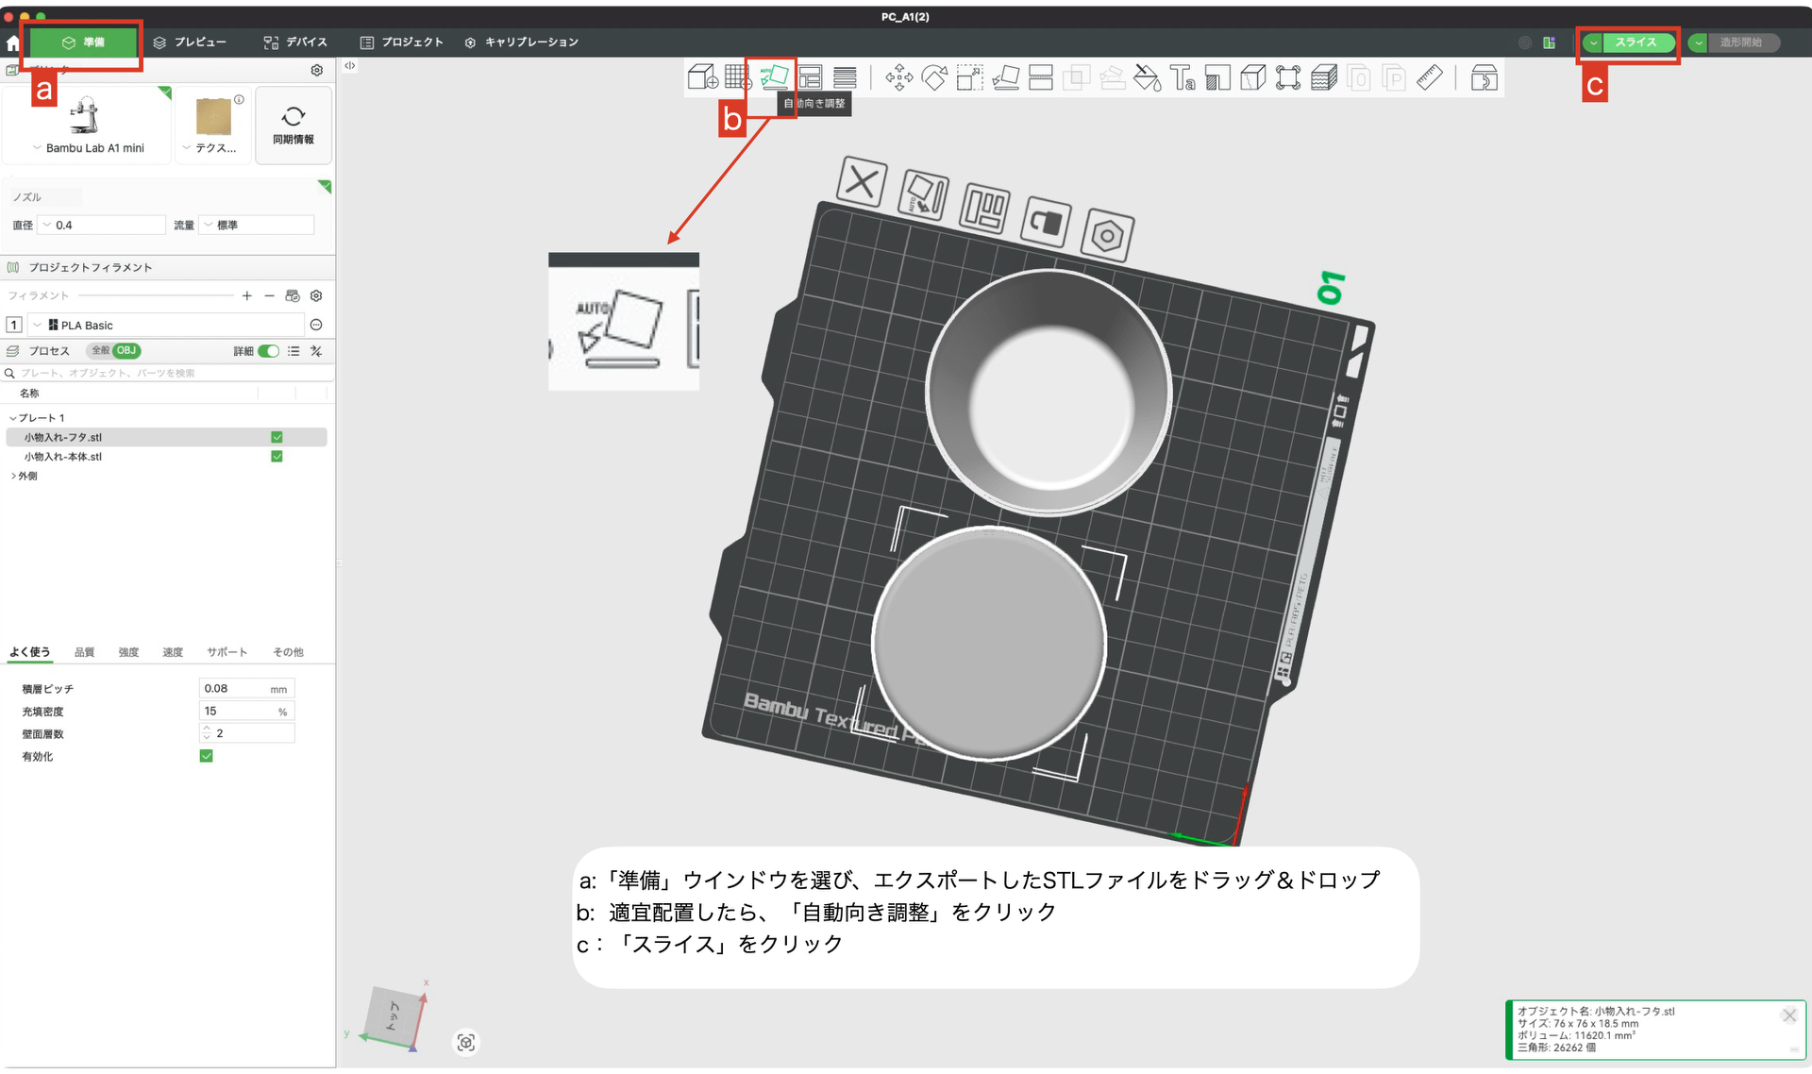Open the 品質 settings tab
Screen dimensions: 1812x1074
click(84, 652)
